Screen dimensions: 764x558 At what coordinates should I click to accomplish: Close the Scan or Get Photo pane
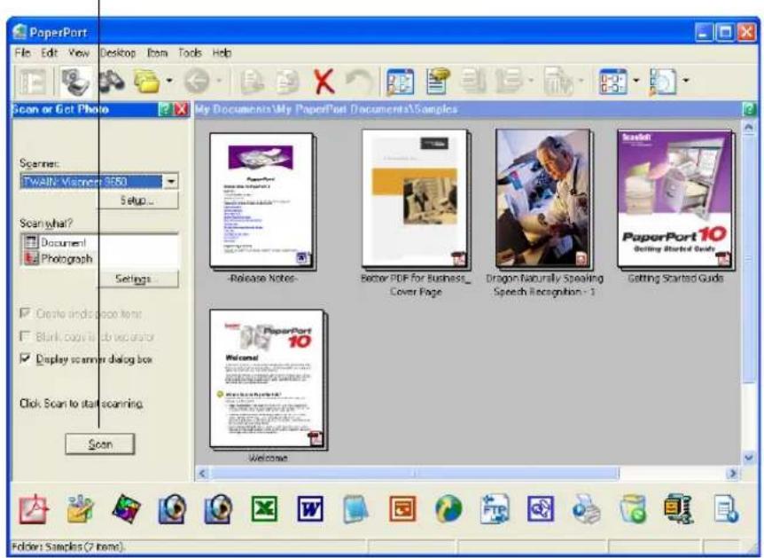(x=182, y=109)
